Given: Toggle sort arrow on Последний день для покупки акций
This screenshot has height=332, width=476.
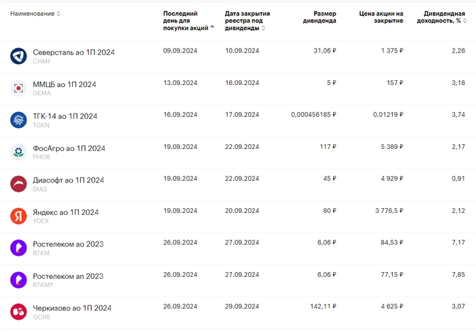Looking at the screenshot, I should tap(212, 28).
